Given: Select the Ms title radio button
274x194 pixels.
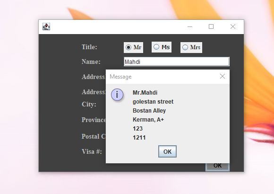Looking at the screenshot, I should click(x=162, y=47).
